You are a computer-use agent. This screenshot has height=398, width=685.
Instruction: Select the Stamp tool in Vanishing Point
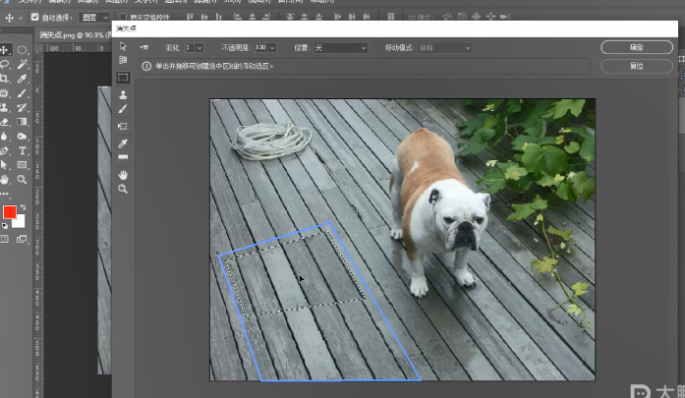click(123, 95)
